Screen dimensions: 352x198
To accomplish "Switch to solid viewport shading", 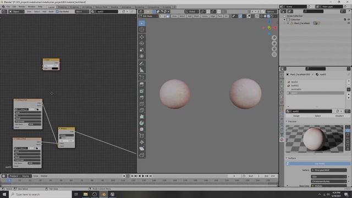I will tap(265, 16).
